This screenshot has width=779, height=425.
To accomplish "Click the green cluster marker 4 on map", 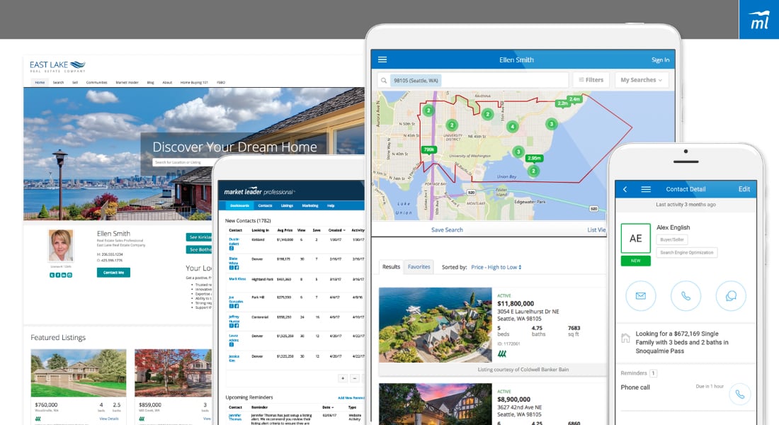I will point(512,126).
